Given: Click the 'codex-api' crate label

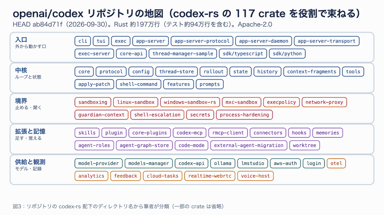Looking at the screenshot, I should [192, 163].
